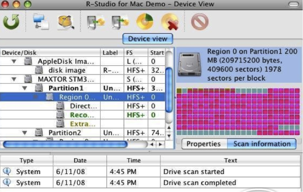Collapse the Partition1 disclosure triangle

pyautogui.click(x=25, y=88)
